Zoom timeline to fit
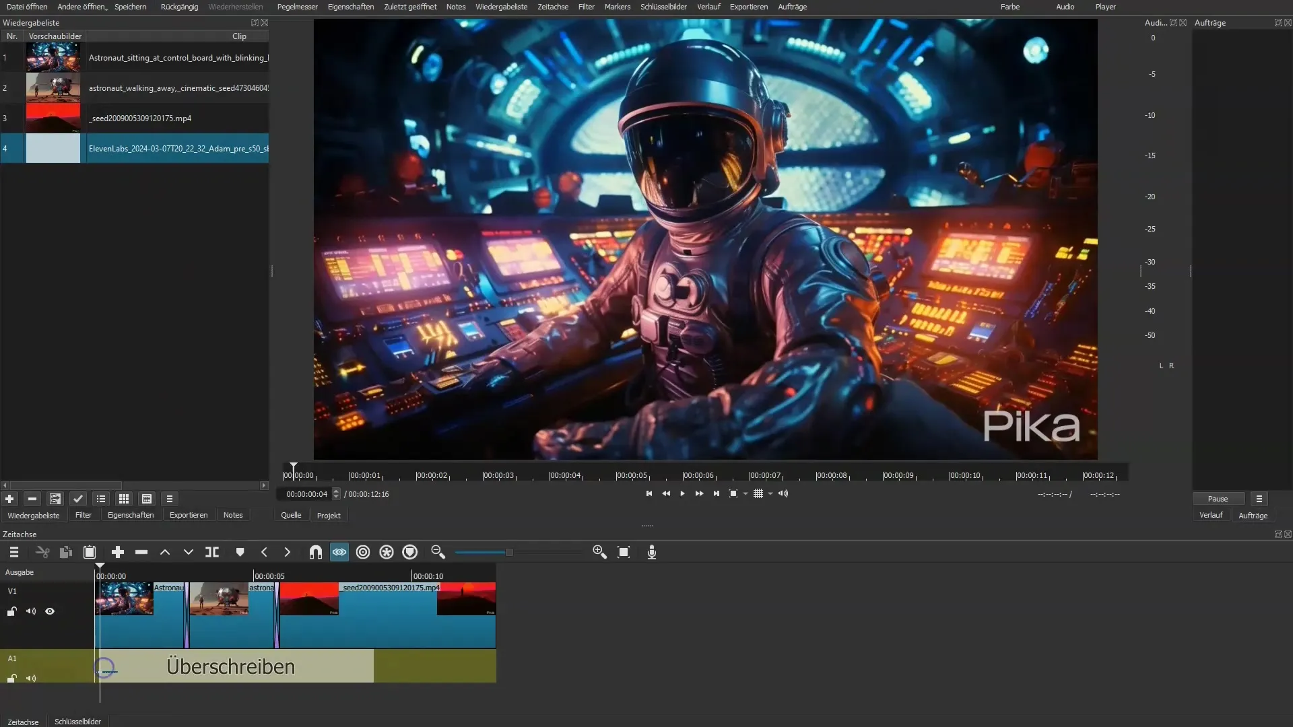The image size is (1293, 727). [624, 552]
